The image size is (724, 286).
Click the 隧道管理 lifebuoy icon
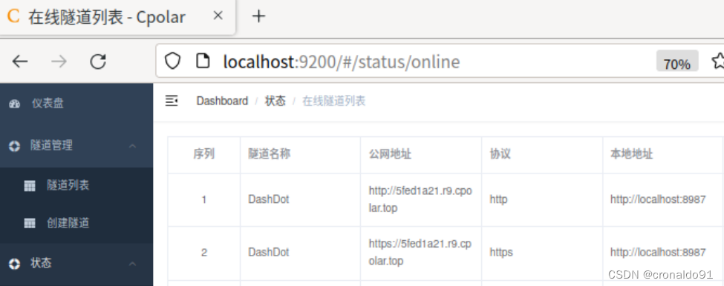14,147
